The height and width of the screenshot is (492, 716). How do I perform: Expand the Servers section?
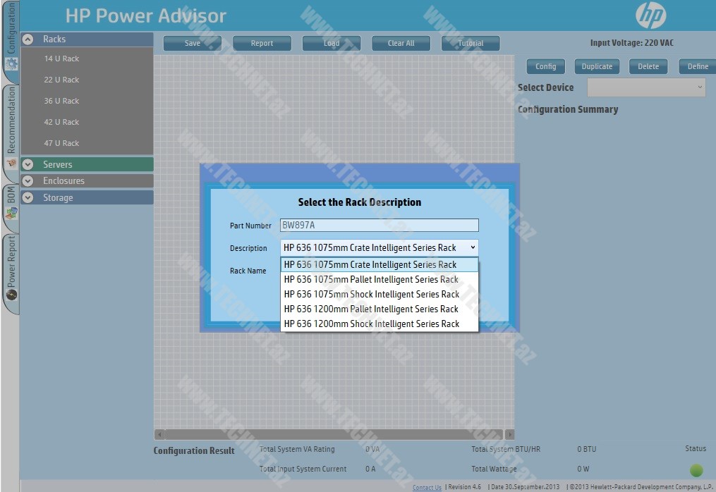[28, 164]
